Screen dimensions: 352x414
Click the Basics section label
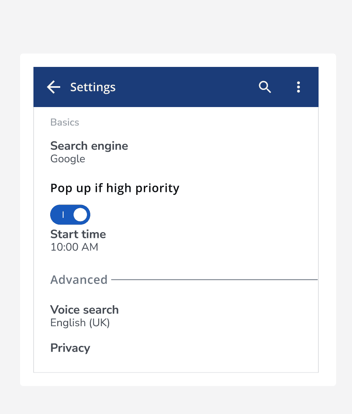[65, 122]
